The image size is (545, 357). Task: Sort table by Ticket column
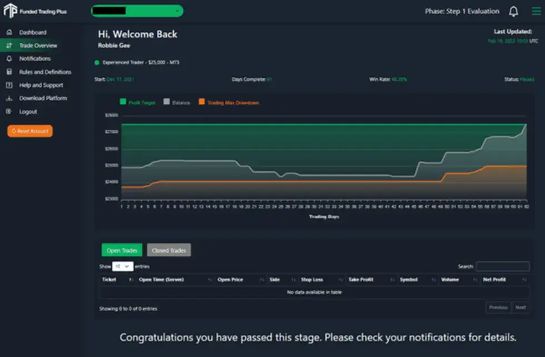point(117,280)
